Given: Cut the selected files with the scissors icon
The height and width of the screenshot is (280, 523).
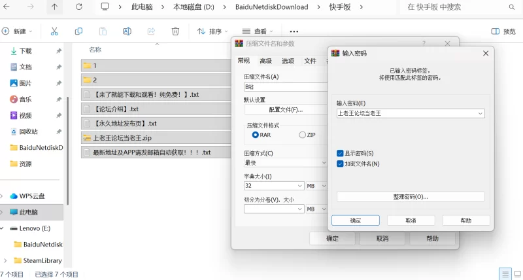Looking at the screenshot, I should pyautogui.click(x=54, y=31).
